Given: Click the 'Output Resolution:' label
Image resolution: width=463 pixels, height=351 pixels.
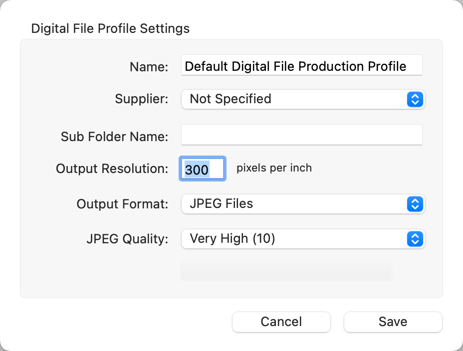Looking at the screenshot, I should pos(112,169).
